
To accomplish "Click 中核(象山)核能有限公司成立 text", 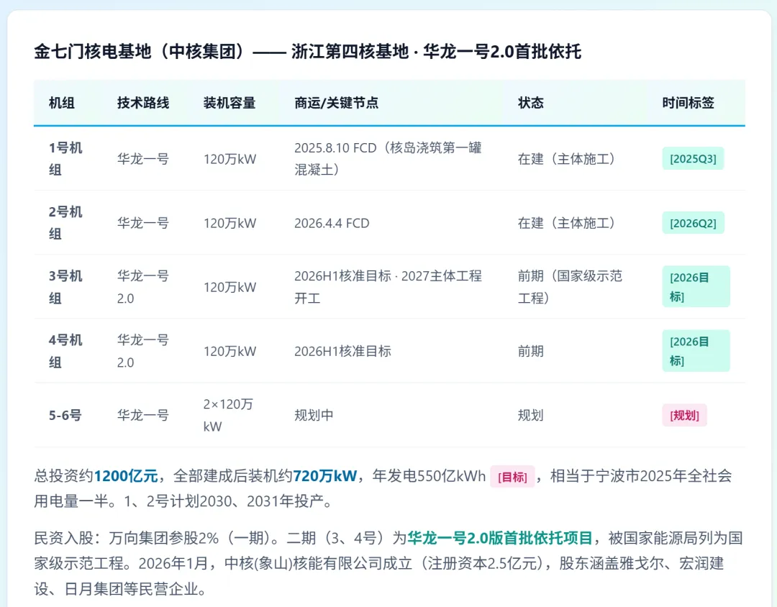I will point(318,563).
